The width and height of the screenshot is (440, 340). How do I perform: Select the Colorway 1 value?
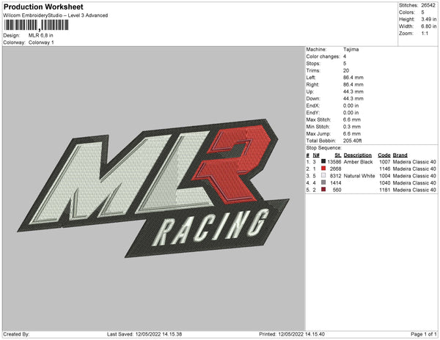click(41, 42)
